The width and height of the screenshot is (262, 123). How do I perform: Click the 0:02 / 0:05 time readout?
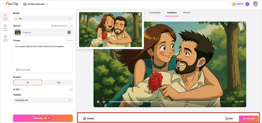(239, 102)
